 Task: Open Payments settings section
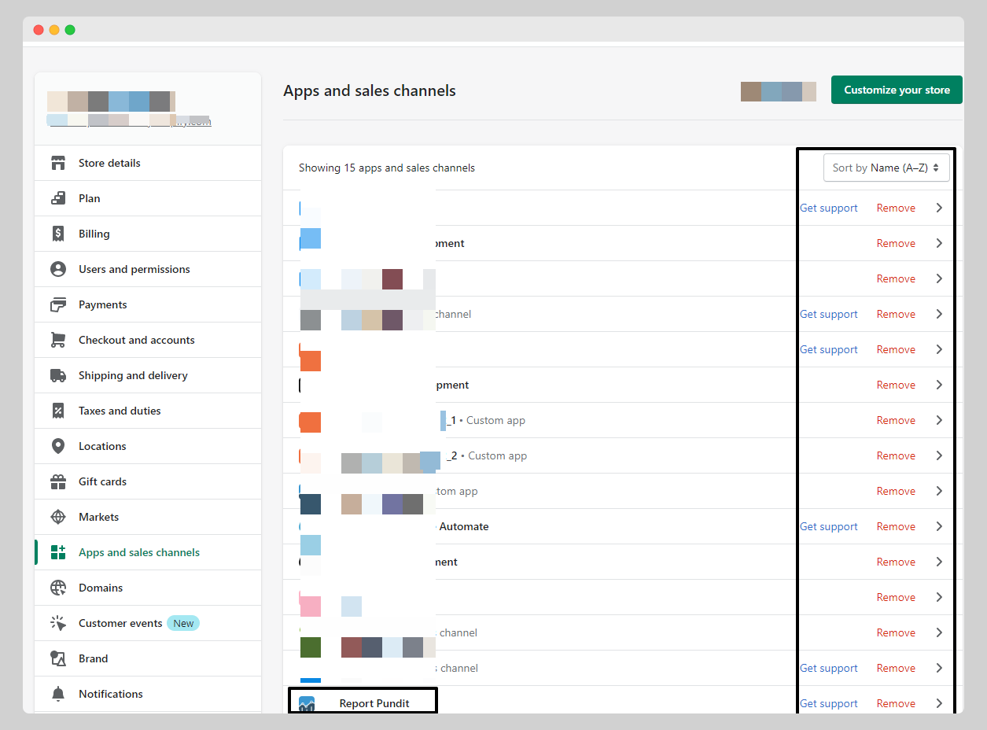(x=102, y=304)
